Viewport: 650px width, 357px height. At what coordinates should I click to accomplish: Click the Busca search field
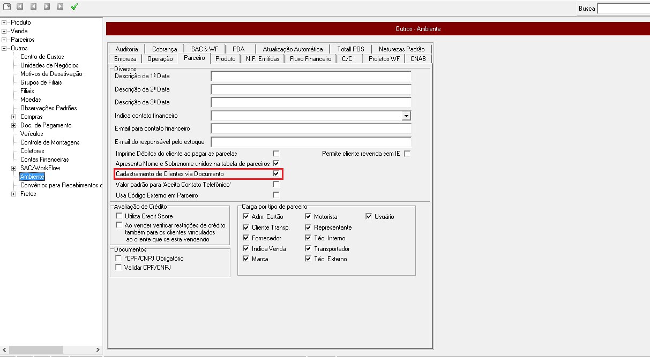pos(623,9)
